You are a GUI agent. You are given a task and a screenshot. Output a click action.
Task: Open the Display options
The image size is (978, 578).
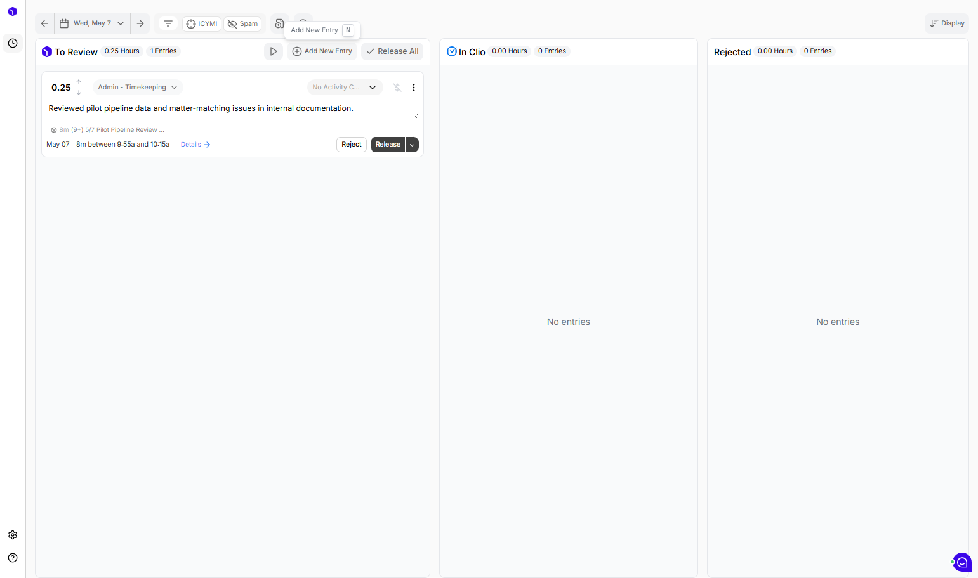coord(947,23)
